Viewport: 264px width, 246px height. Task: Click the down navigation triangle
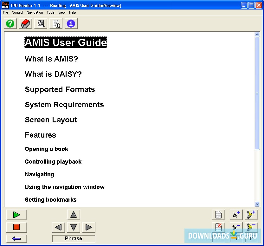click(74, 227)
